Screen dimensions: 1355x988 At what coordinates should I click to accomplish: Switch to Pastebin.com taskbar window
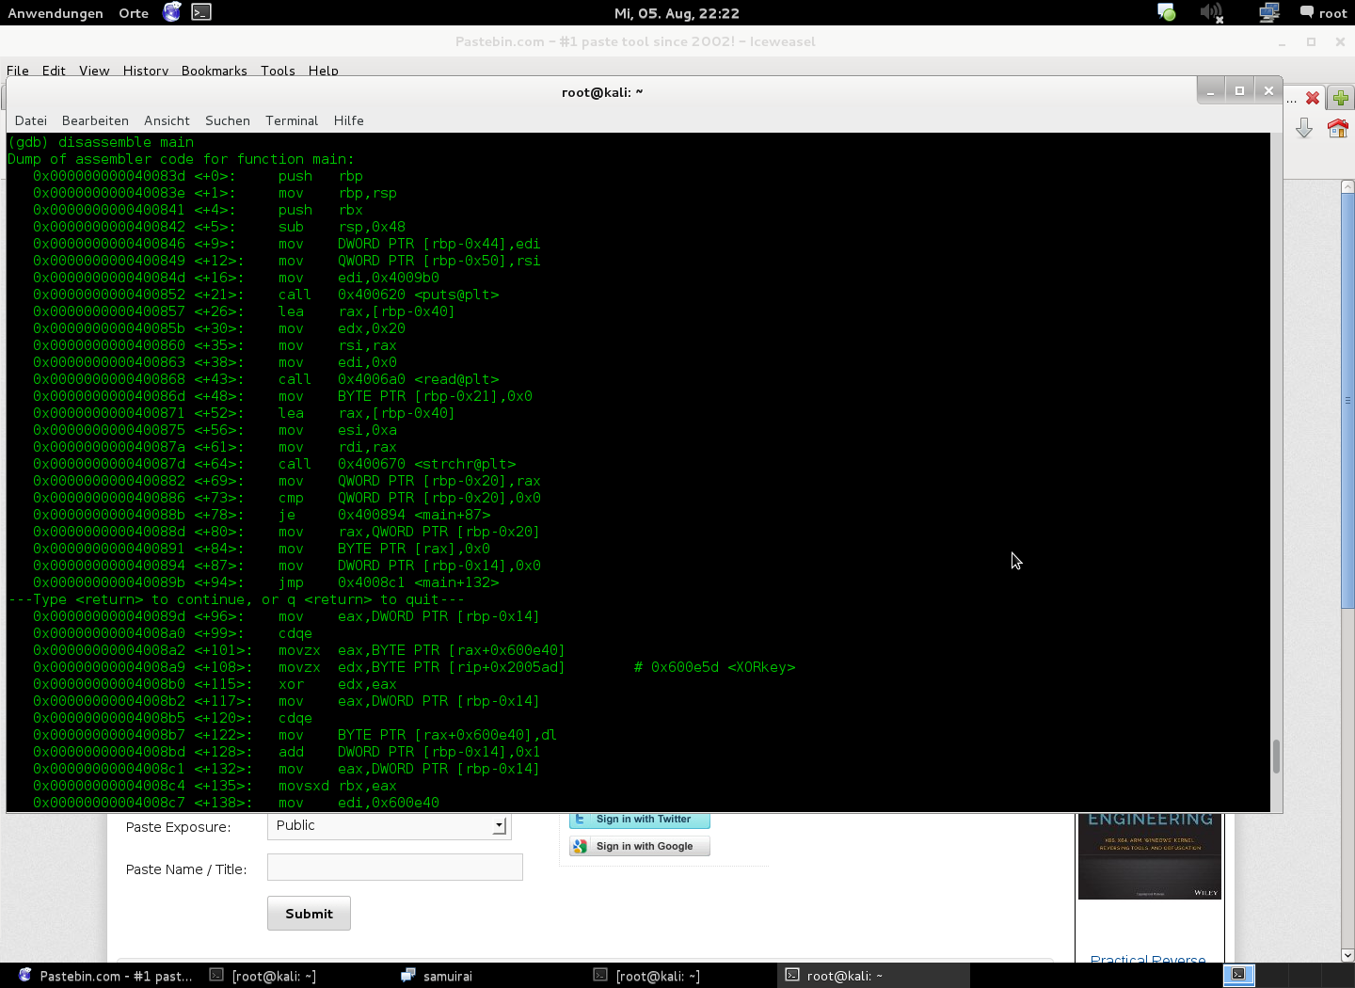105,976
